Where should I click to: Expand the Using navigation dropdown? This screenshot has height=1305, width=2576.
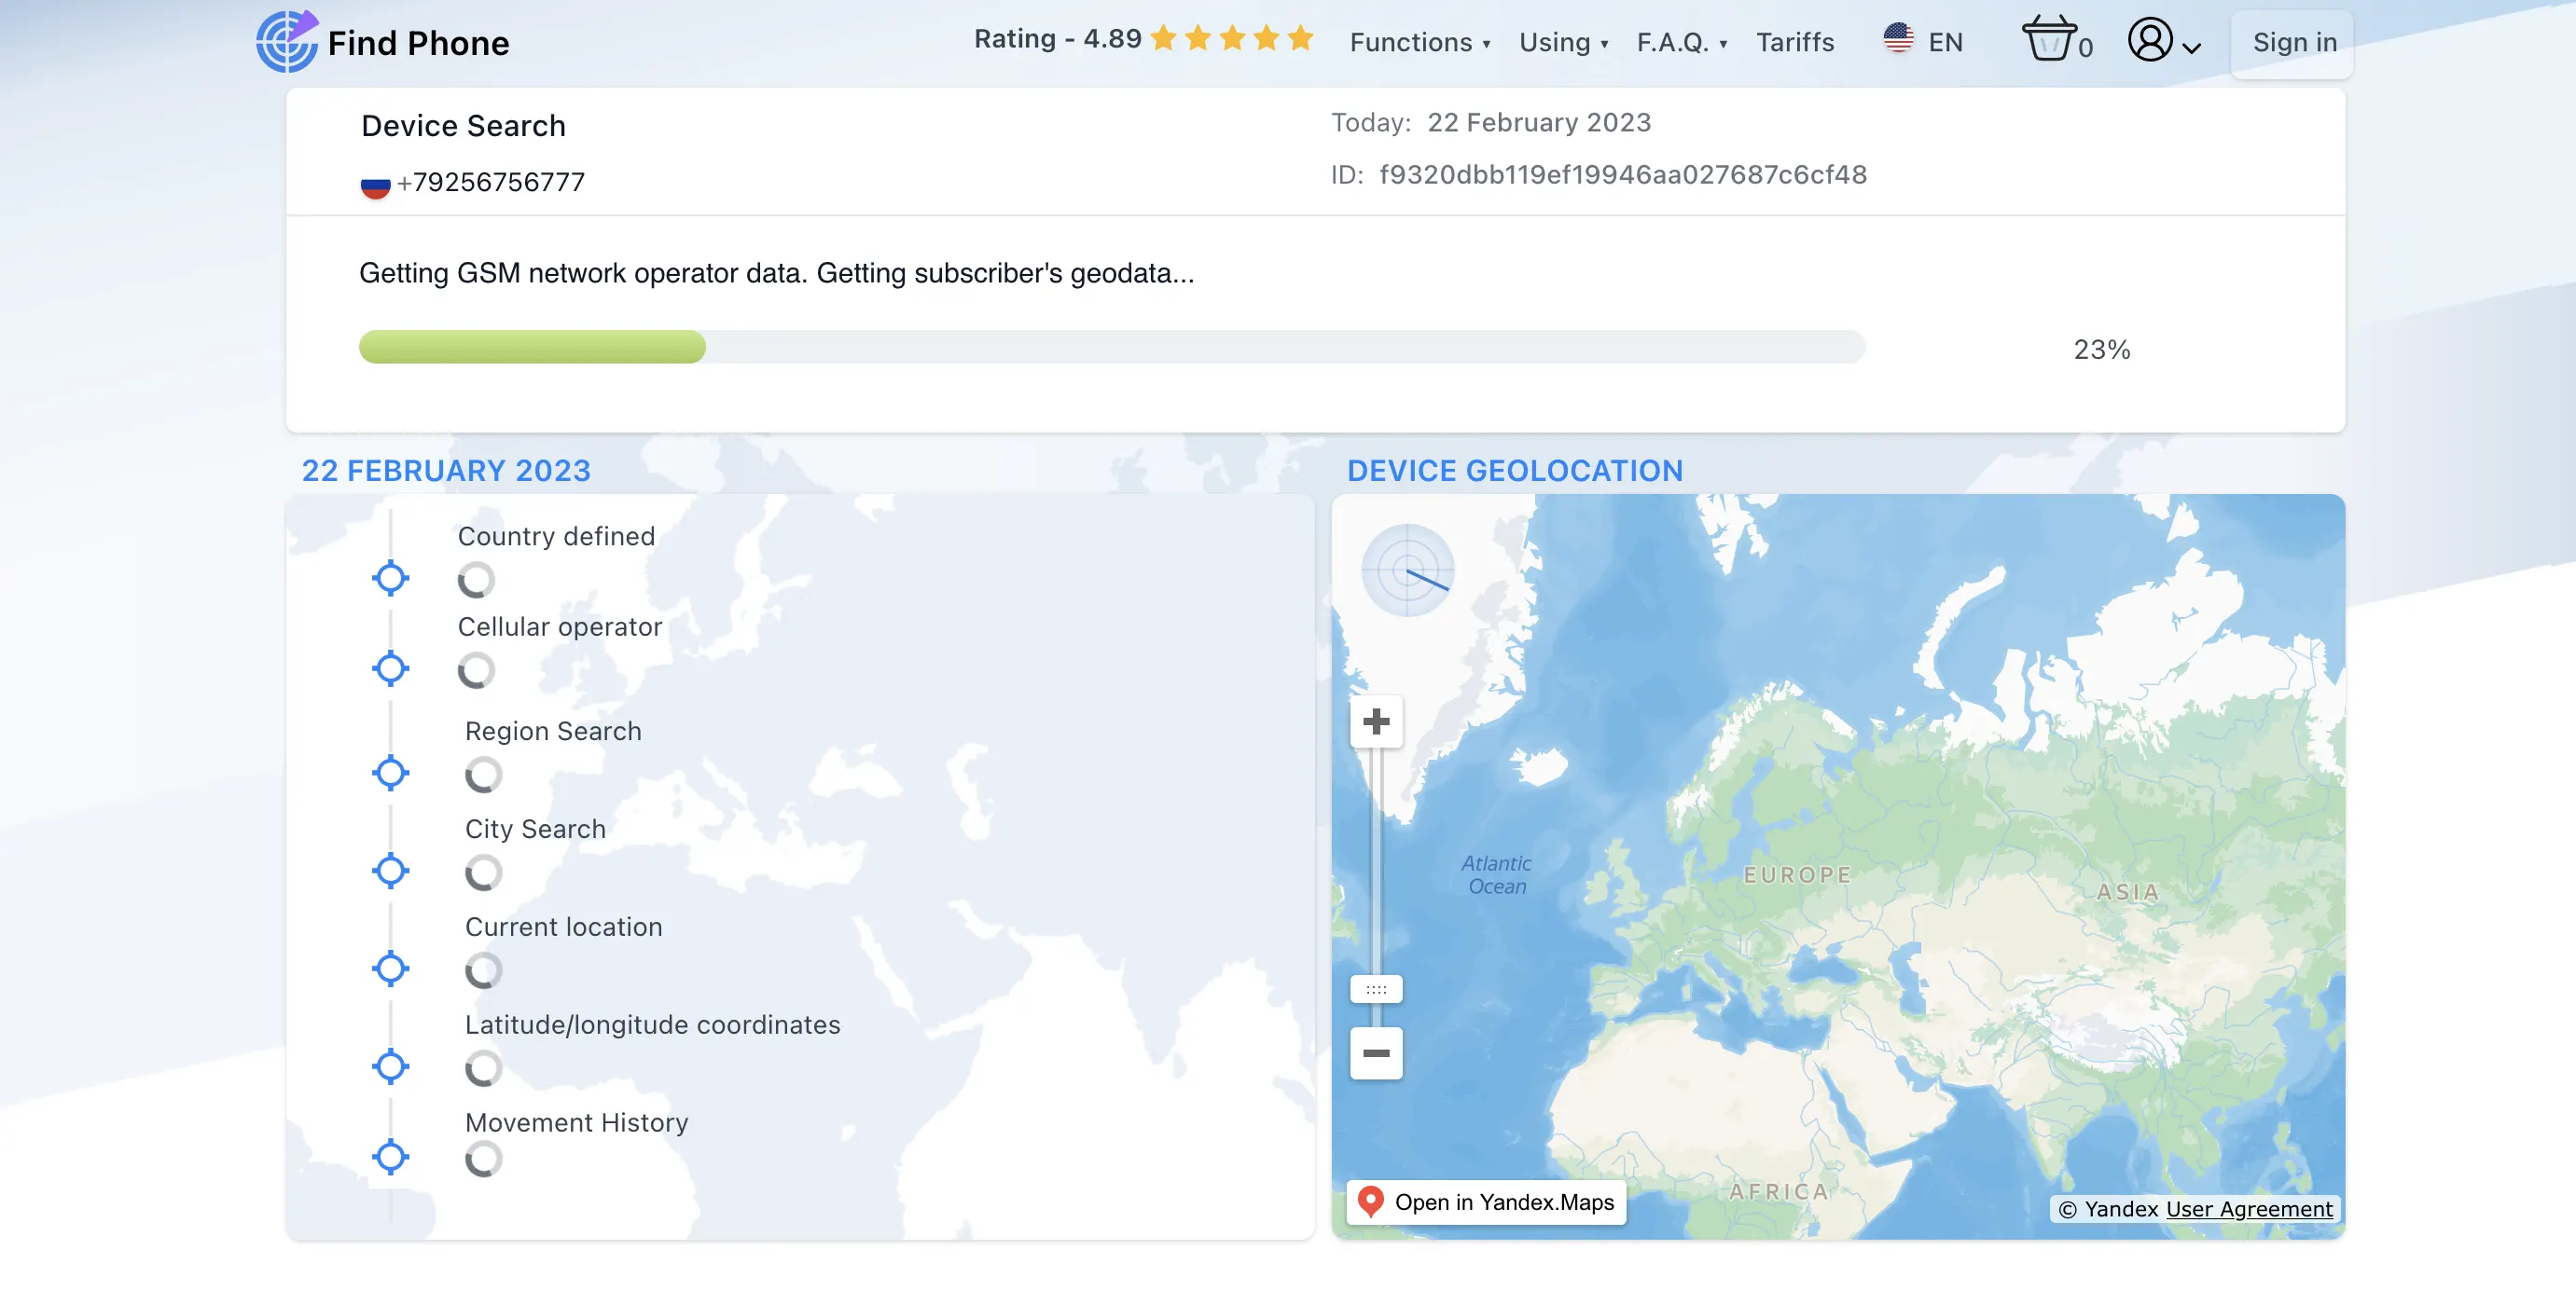pos(1563,42)
